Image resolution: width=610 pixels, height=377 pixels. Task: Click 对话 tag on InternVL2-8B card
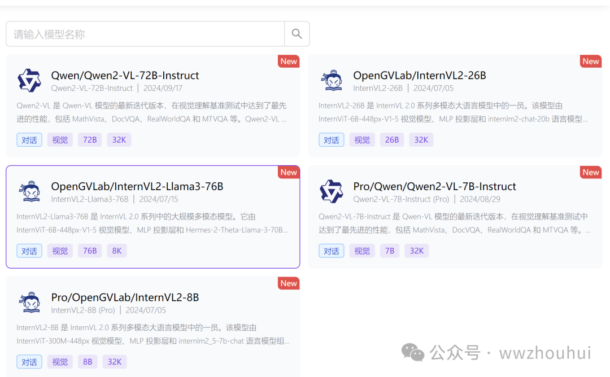coord(29,362)
